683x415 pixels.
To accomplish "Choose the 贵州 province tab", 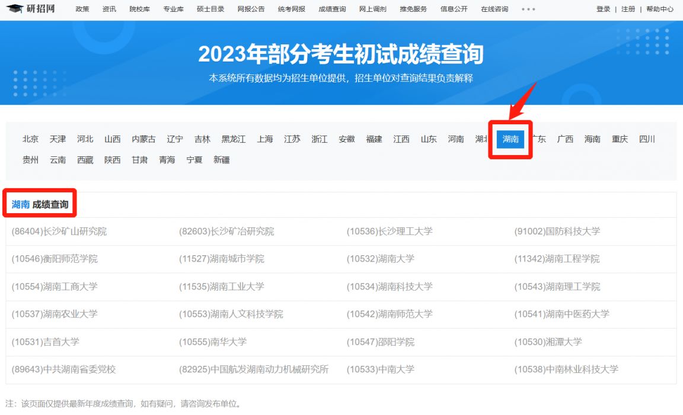I will pyautogui.click(x=30, y=160).
